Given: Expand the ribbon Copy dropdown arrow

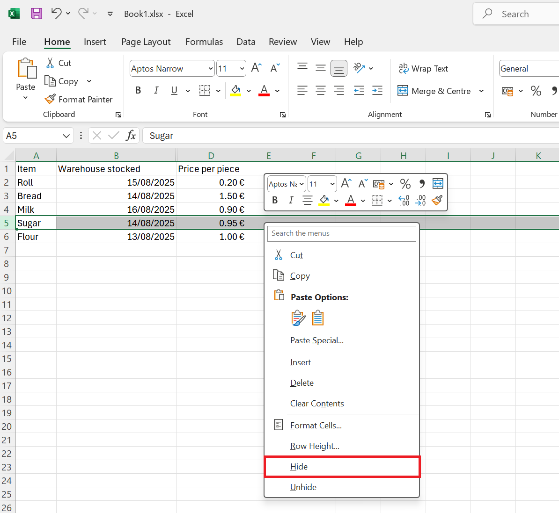Looking at the screenshot, I should coord(89,81).
